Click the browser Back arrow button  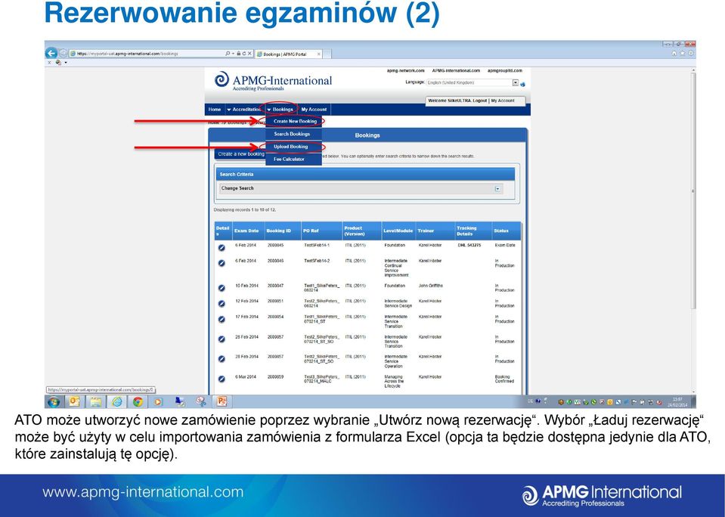click(51, 53)
